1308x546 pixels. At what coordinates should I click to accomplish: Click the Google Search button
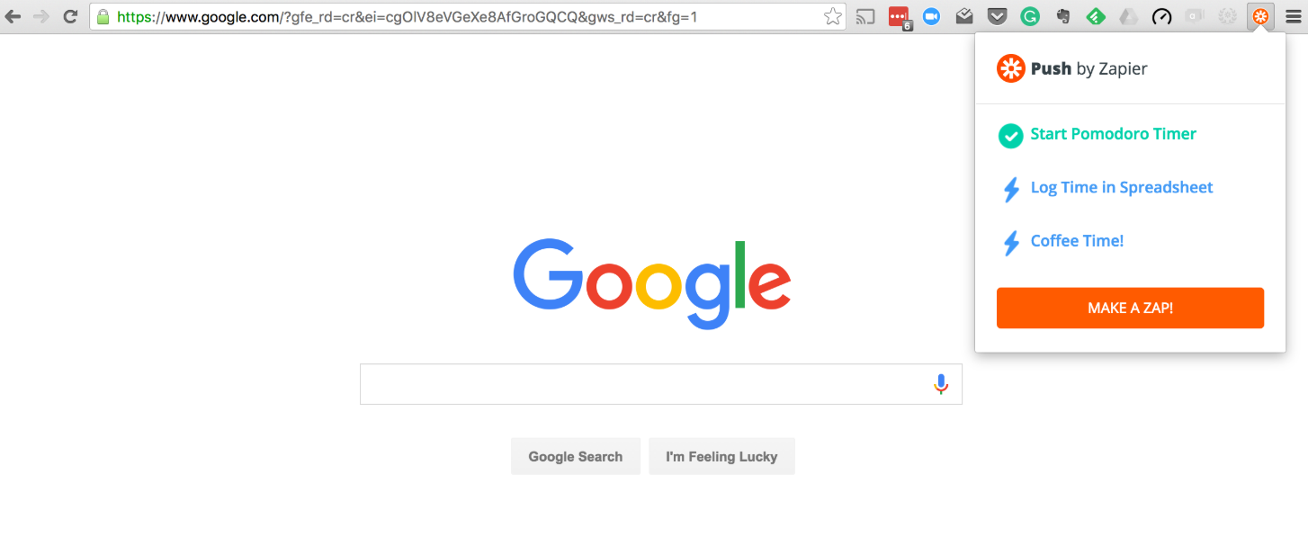(576, 456)
